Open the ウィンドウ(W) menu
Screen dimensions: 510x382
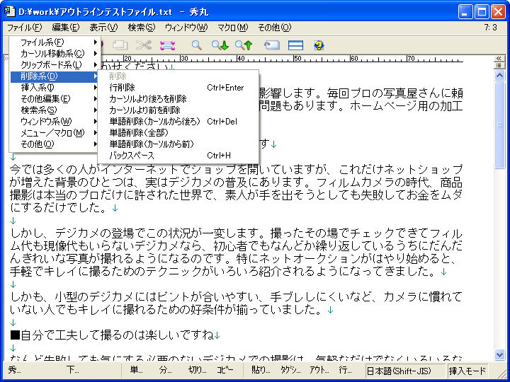pyautogui.click(x=186, y=28)
